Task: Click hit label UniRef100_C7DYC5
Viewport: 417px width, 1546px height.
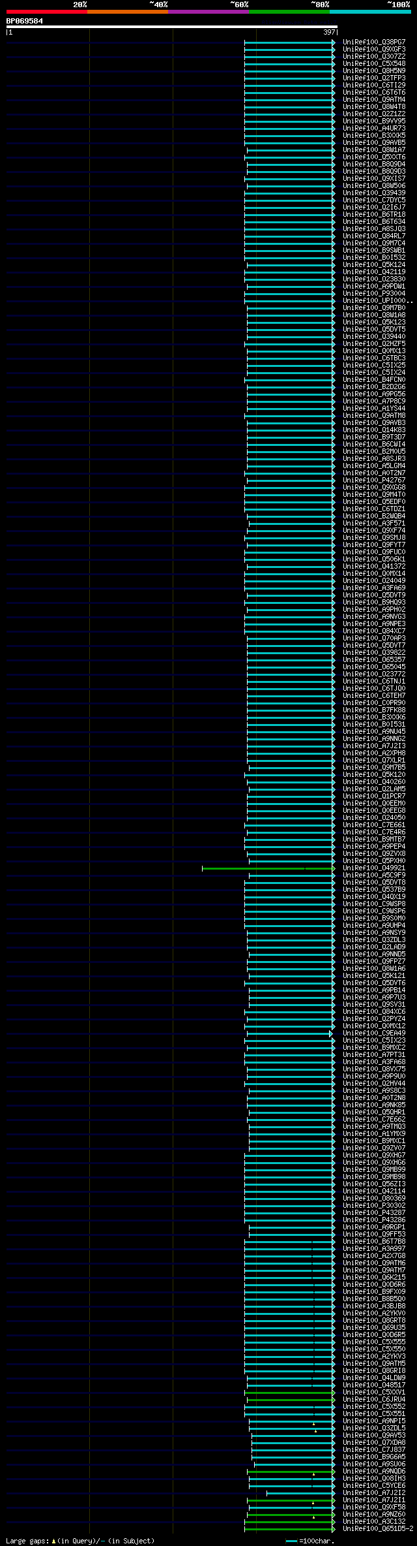Action: point(374,200)
